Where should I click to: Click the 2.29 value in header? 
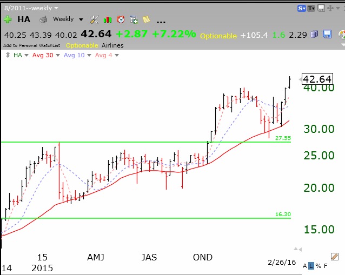coord(298,35)
